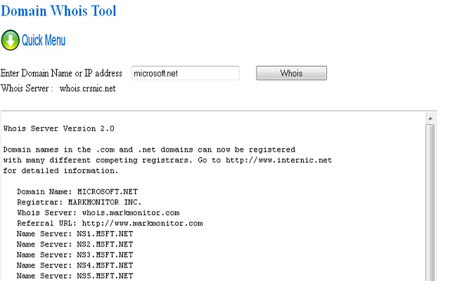Click the green Quick Menu arrow icon
Image resolution: width=450 pixels, height=281 pixels.
11,40
